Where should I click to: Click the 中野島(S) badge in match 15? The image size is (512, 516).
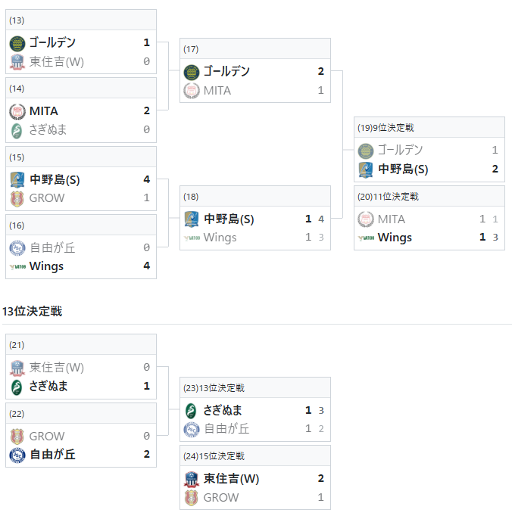click(17, 180)
